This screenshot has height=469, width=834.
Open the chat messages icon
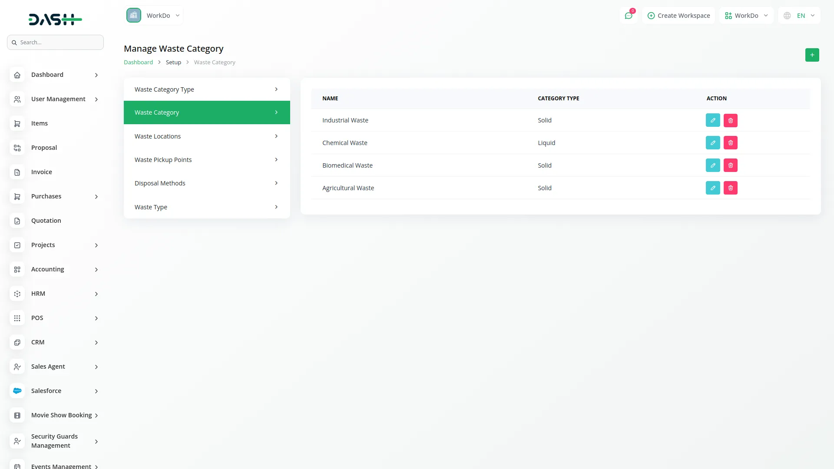tap(628, 16)
